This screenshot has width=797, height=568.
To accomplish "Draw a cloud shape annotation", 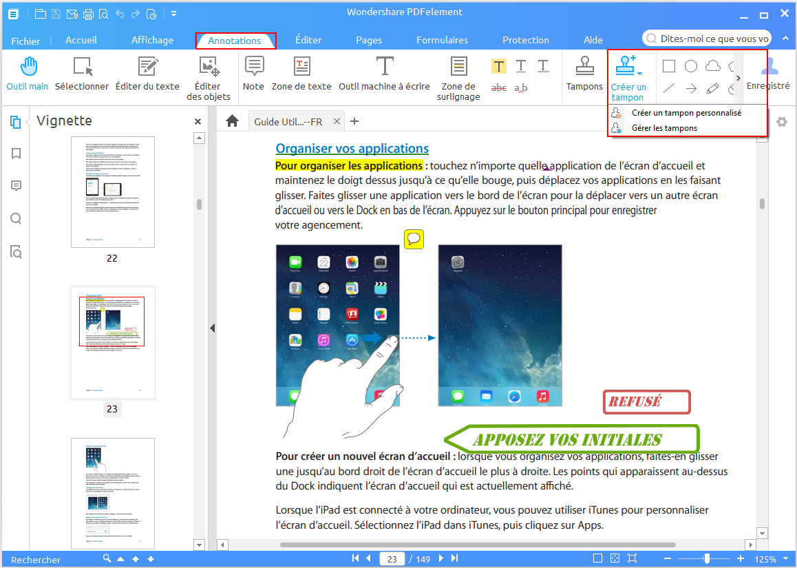I will point(713,66).
